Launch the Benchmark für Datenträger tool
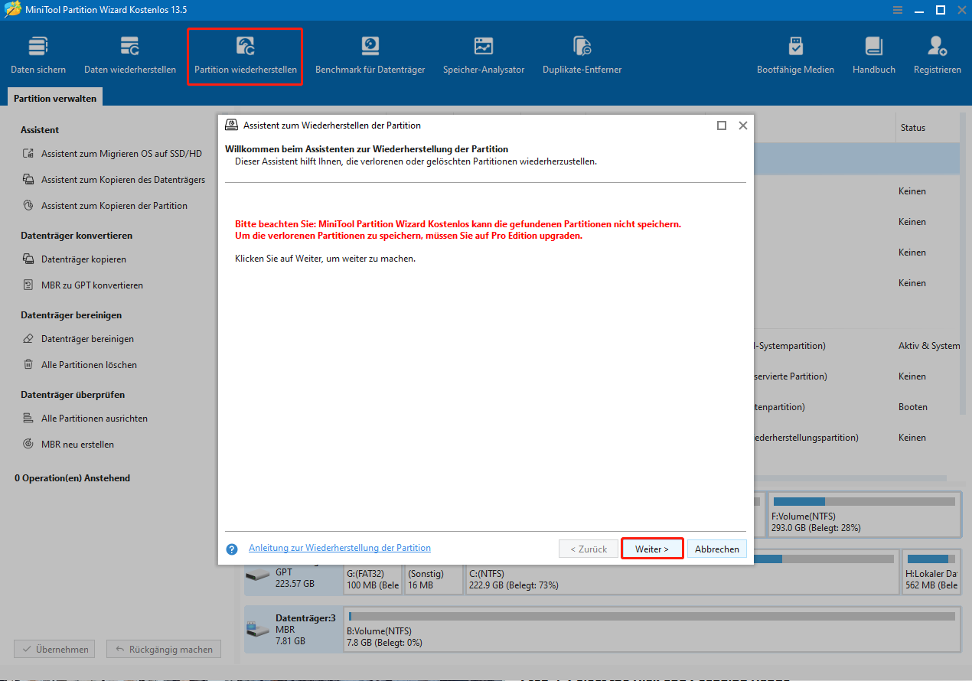This screenshot has height=681, width=972. (370, 52)
